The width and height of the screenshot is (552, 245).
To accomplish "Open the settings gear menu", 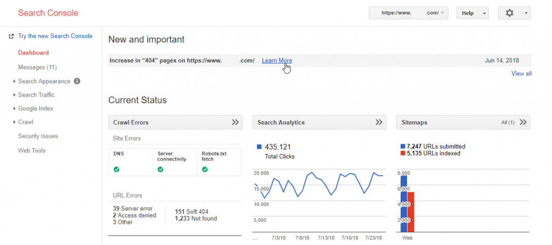I will [x=514, y=13].
